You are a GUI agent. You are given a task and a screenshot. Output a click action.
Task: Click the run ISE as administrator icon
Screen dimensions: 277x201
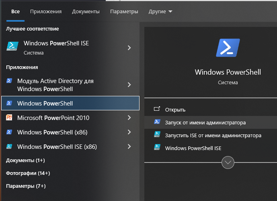[x=157, y=135]
